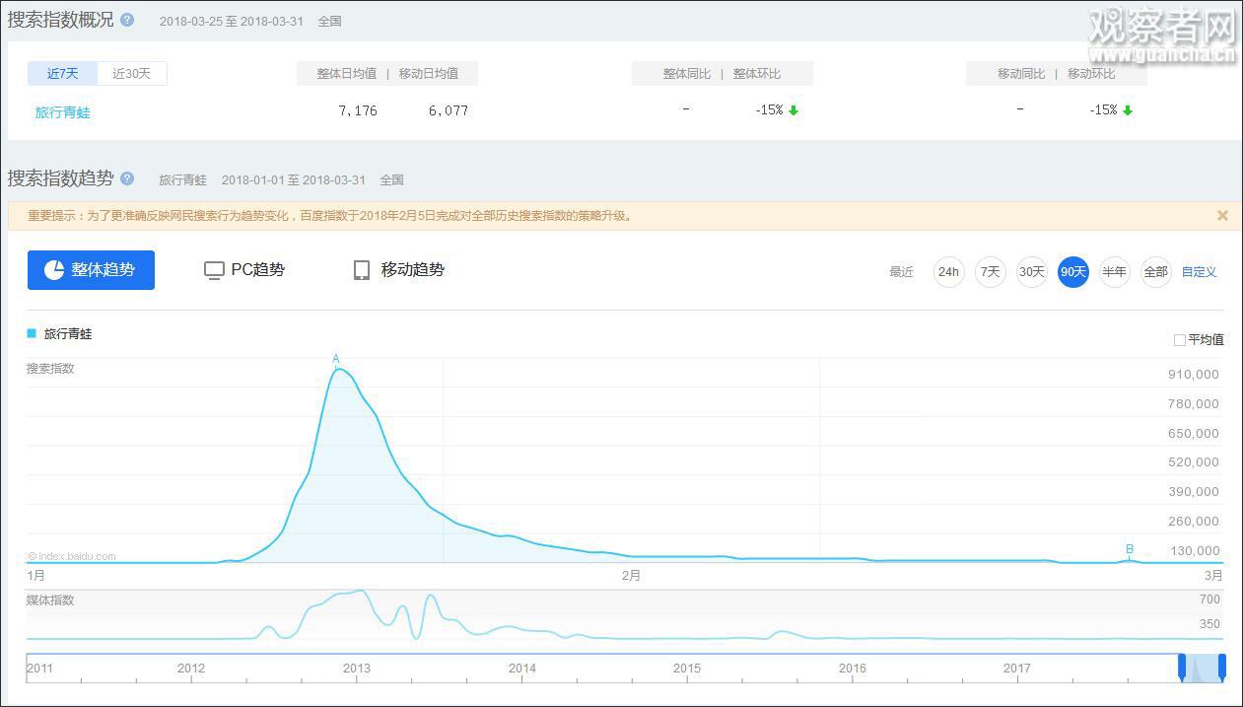
Task: Click 2013 on the timeline bar
Action: [357, 669]
